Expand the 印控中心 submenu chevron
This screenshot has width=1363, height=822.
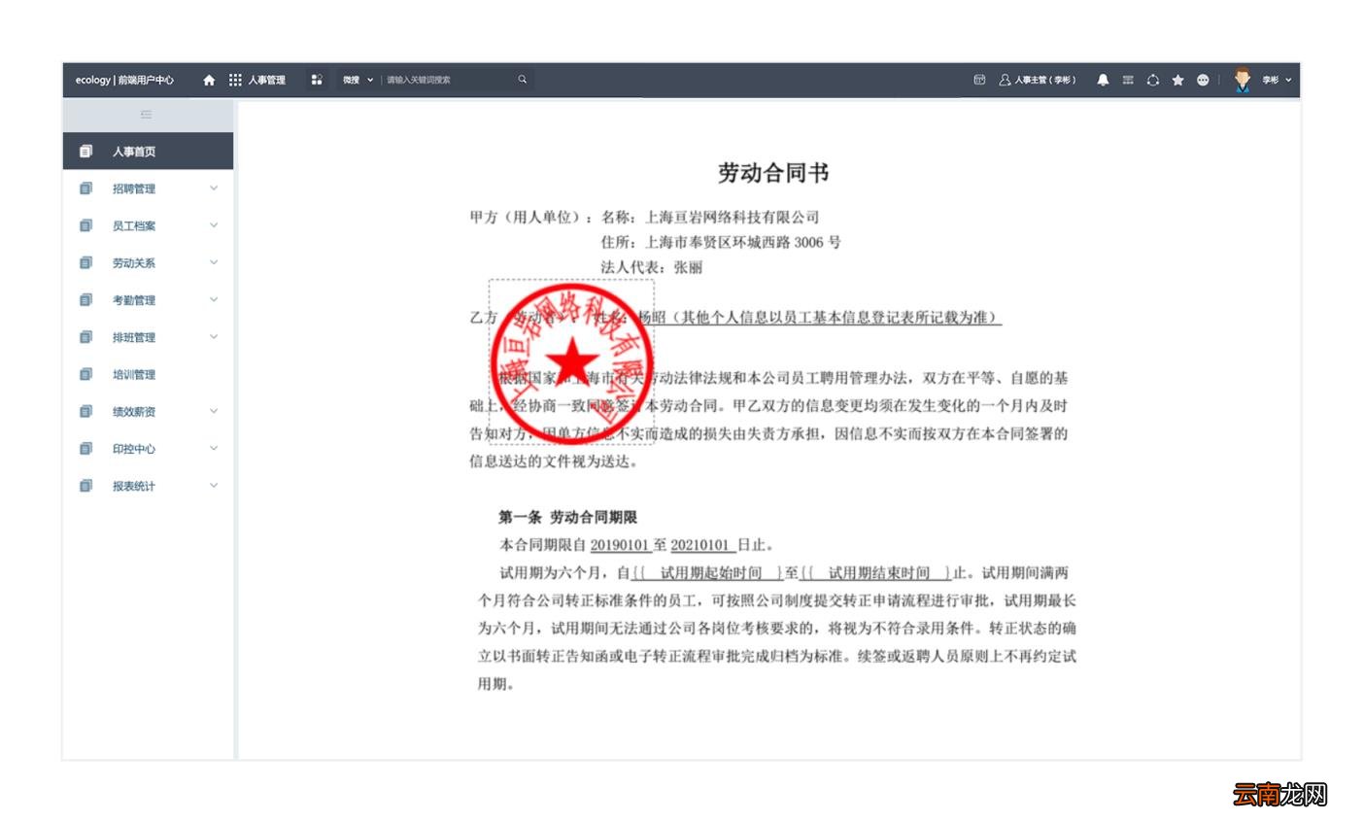[x=214, y=448]
